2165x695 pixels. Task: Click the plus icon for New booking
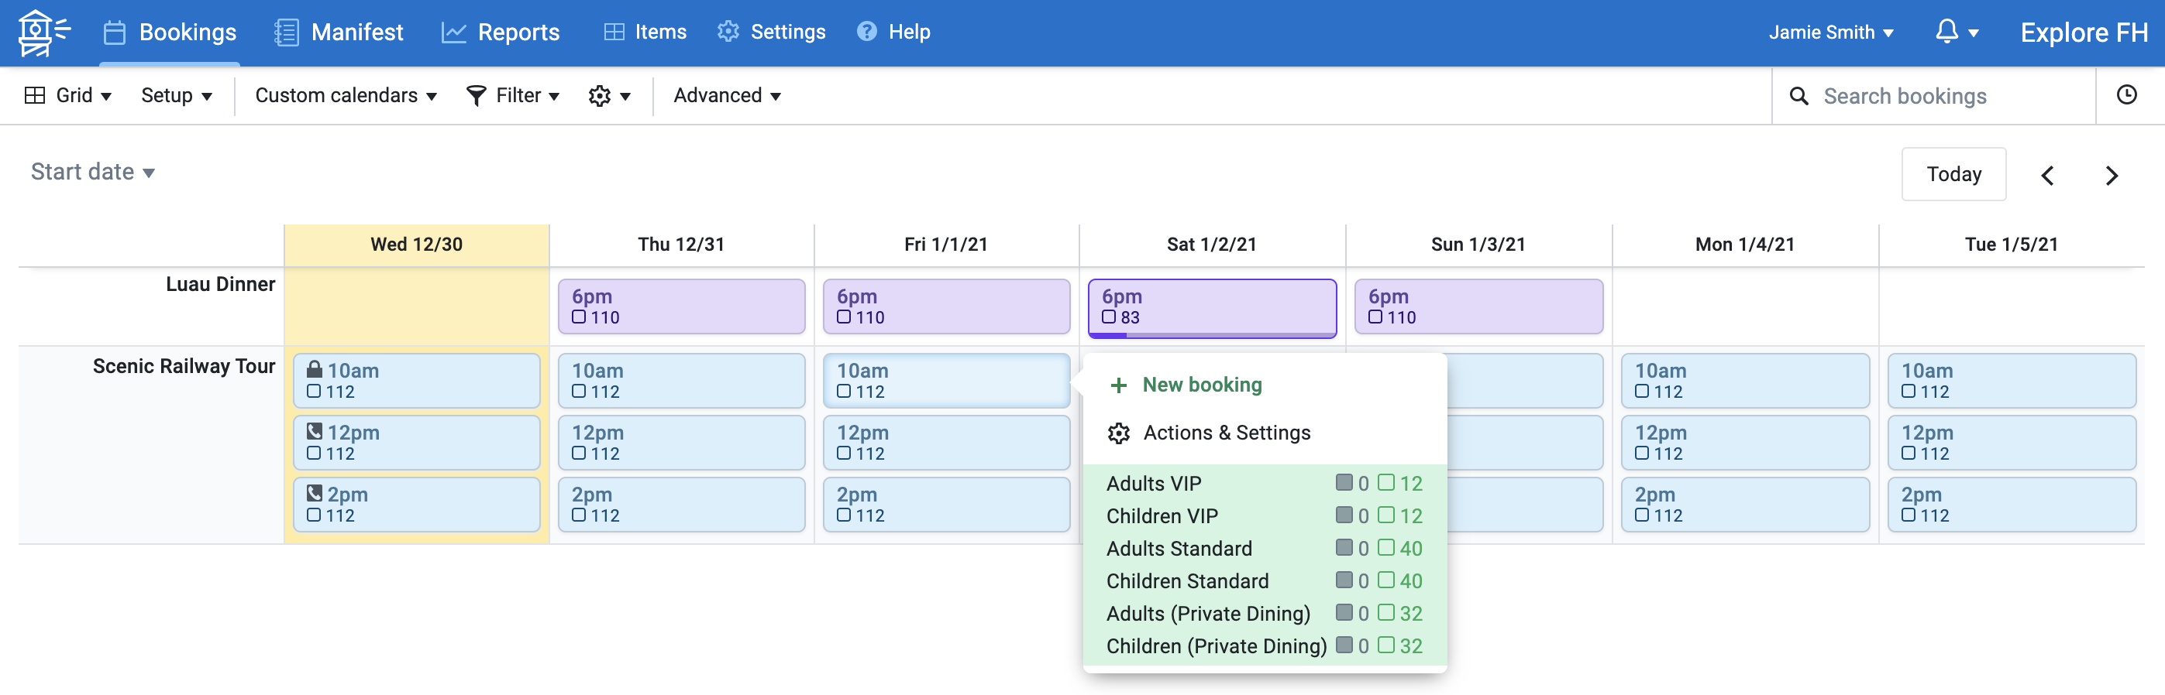1119,385
